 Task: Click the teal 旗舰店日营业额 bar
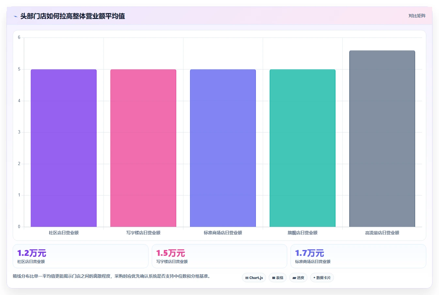tap(303, 148)
